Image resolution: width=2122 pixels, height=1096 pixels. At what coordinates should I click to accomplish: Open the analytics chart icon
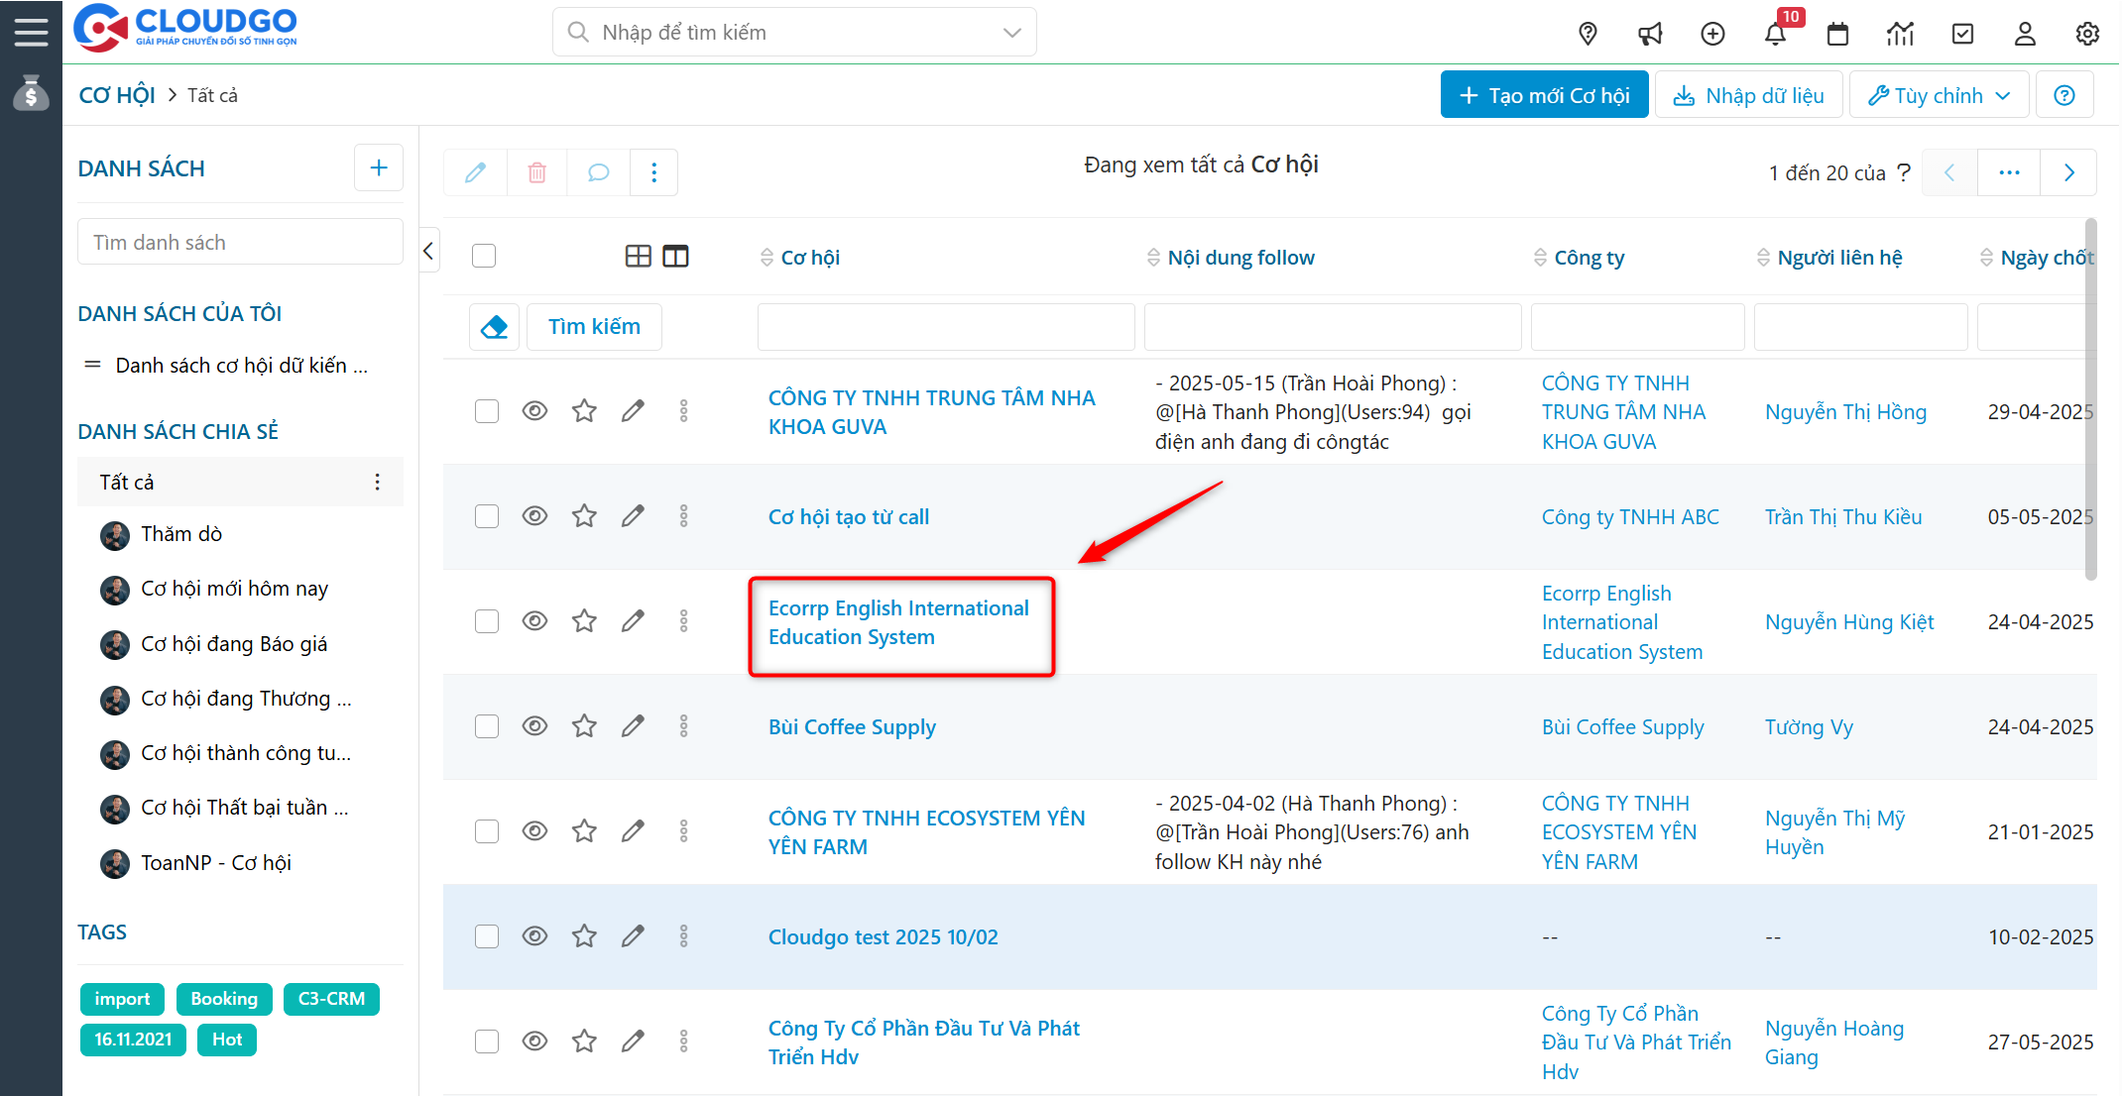pyautogui.click(x=1900, y=34)
